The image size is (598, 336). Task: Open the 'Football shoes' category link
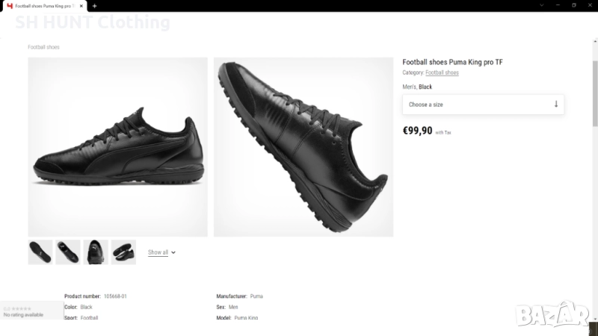pos(442,72)
